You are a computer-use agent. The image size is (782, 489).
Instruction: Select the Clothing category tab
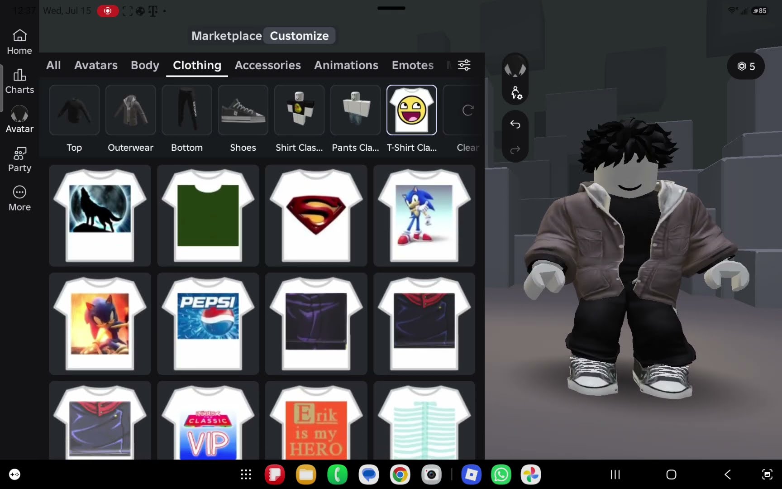(x=197, y=65)
